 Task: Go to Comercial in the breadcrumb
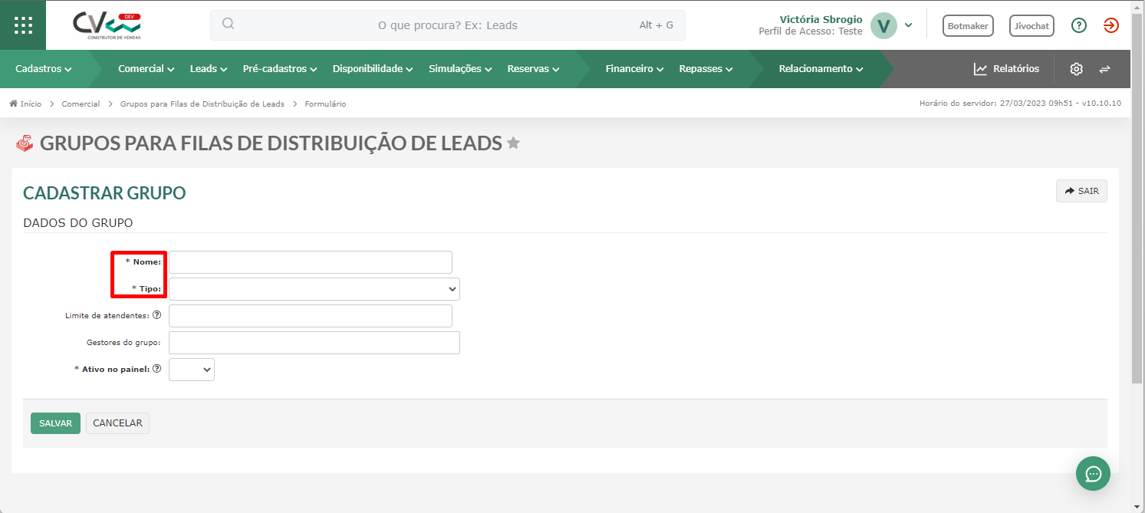(81, 104)
